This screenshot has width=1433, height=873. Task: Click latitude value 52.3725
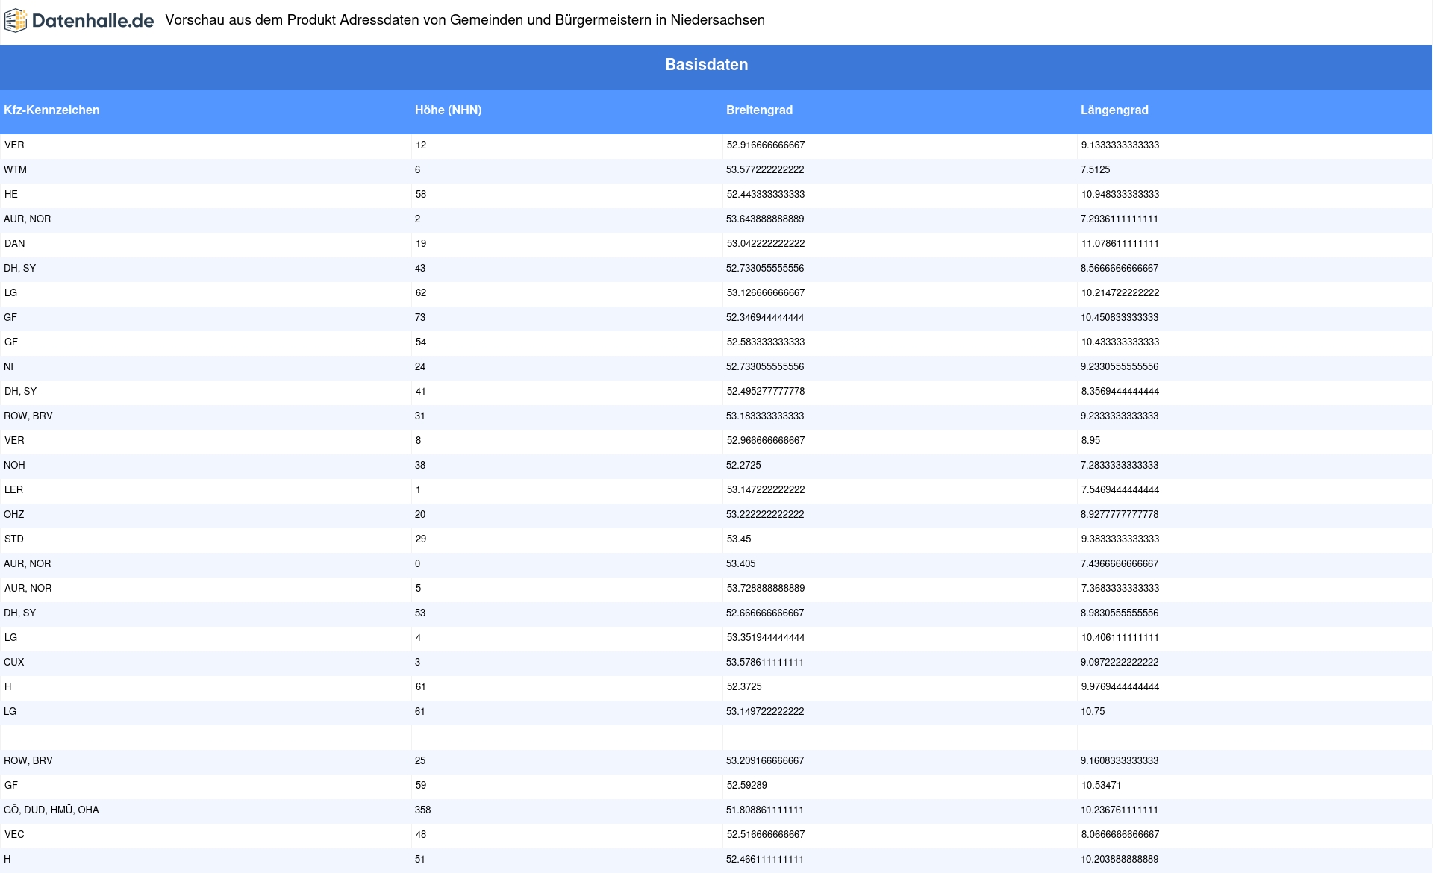click(743, 687)
